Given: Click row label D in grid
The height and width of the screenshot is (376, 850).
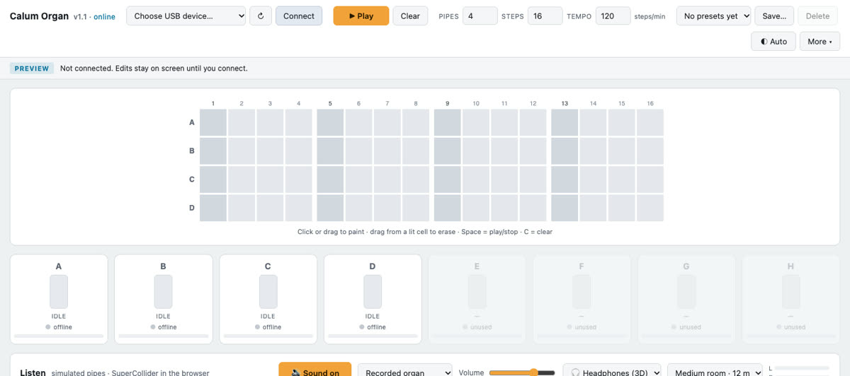Looking at the screenshot, I should pos(192,208).
